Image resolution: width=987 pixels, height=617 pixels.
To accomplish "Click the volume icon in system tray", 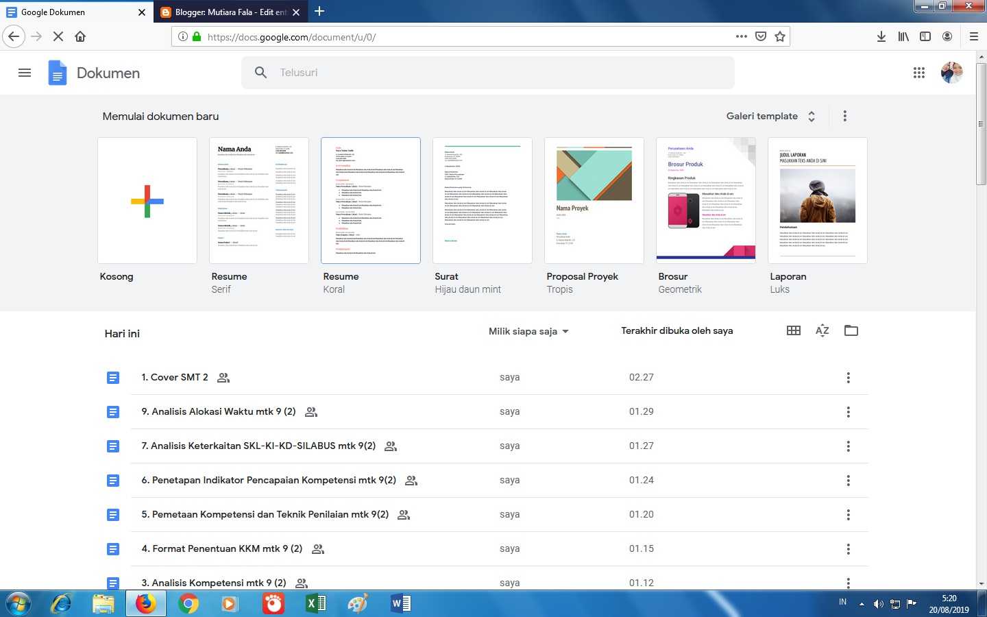I will 878,604.
